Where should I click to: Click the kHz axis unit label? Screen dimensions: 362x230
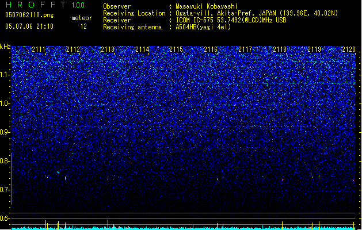pos(5,47)
